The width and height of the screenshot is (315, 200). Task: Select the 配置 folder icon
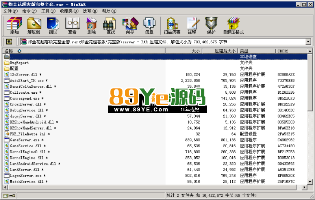click(7, 69)
